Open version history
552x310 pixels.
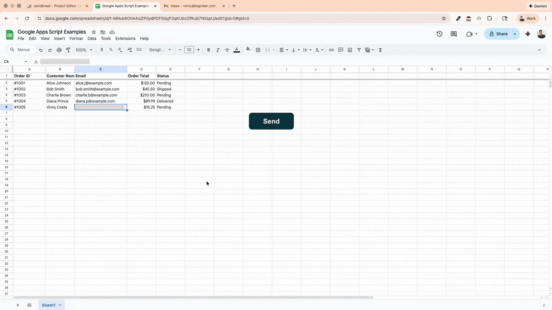(439, 34)
